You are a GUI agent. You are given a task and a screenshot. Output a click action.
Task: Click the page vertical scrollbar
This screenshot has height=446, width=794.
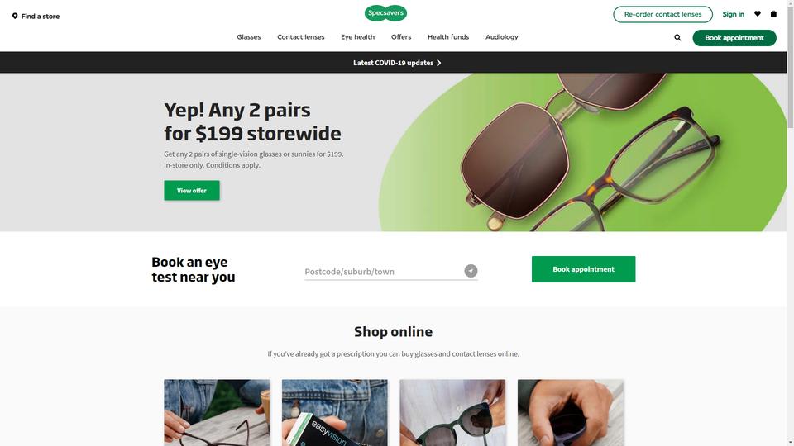coord(791,223)
